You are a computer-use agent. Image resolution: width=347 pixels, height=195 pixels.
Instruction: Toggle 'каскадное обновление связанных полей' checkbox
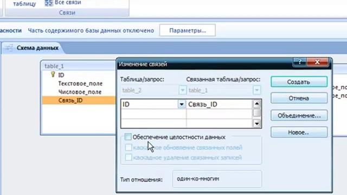coord(128,147)
